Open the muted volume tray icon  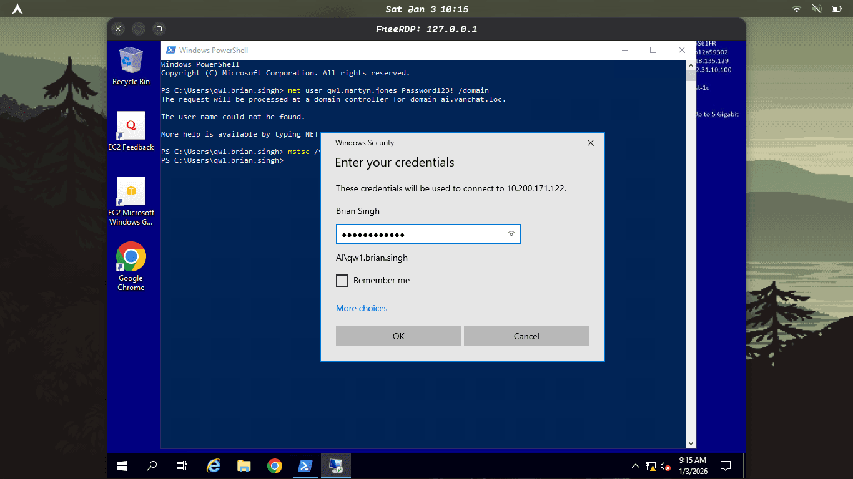[666, 466]
